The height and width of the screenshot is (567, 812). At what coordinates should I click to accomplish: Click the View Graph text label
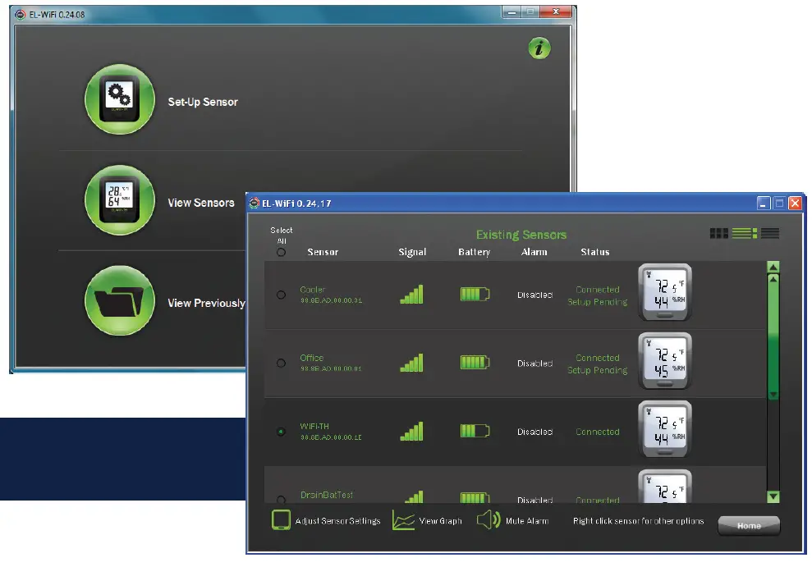pos(440,521)
